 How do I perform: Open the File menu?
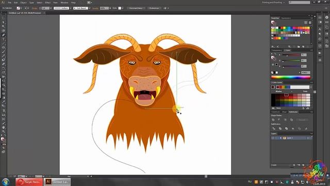[9, 3]
